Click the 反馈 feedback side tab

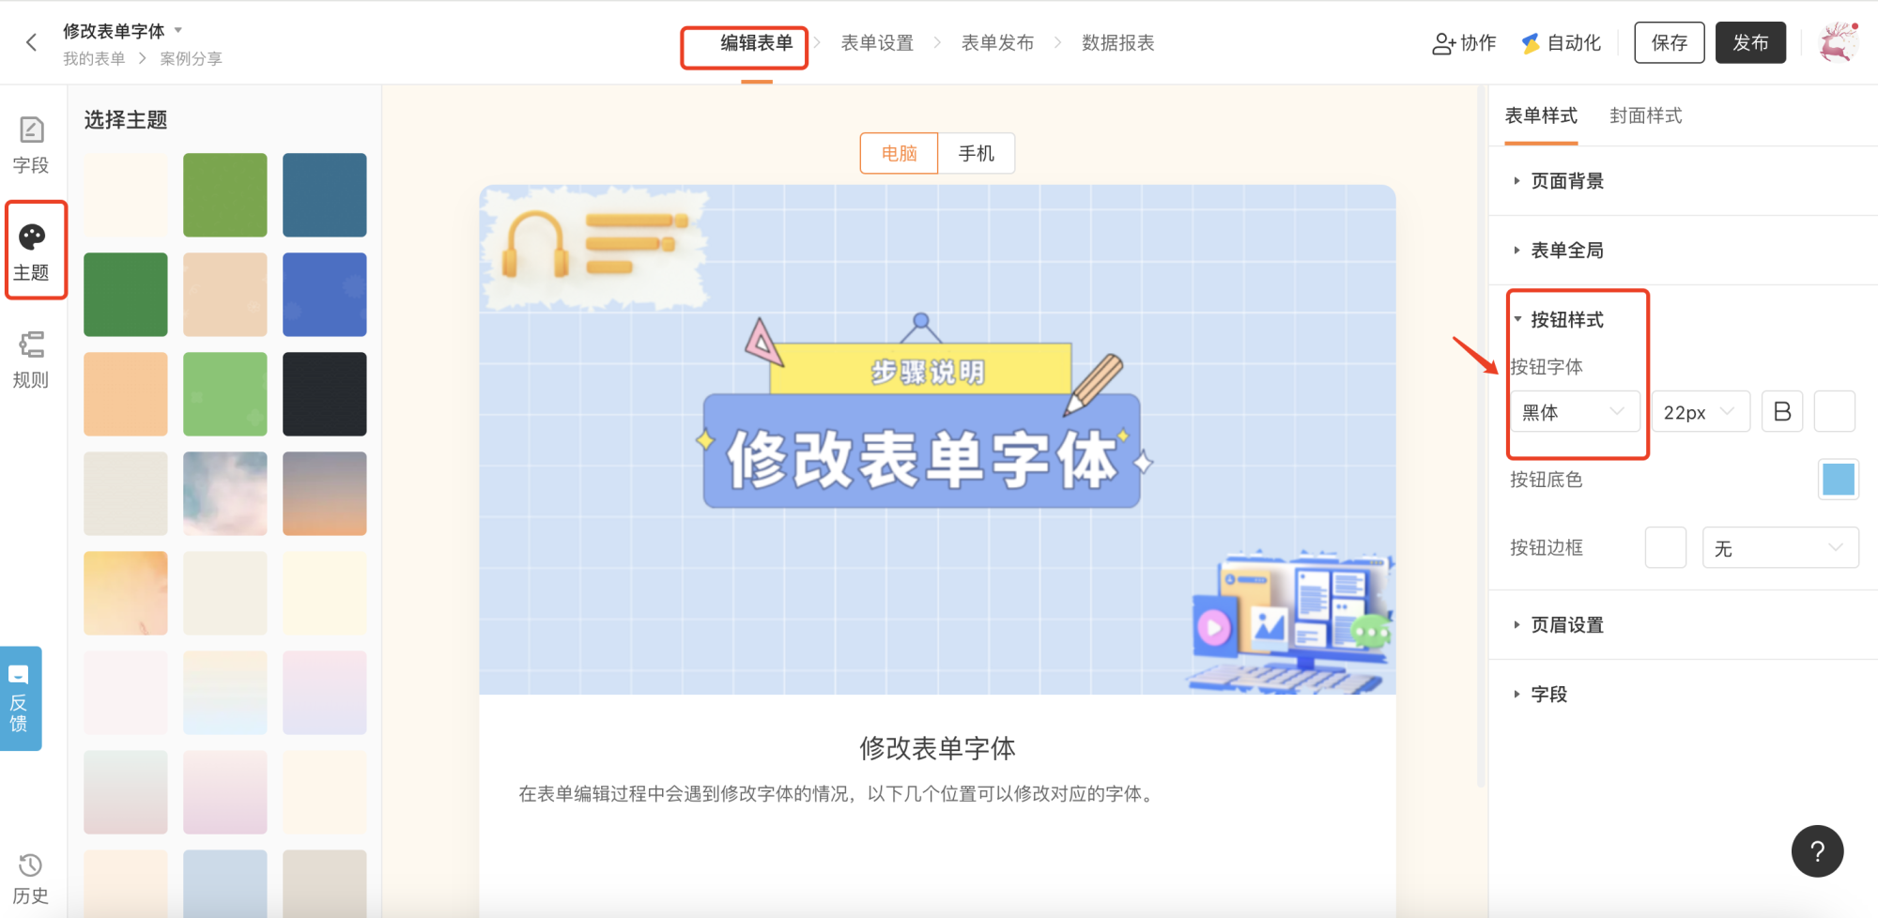pyautogui.click(x=20, y=698)
